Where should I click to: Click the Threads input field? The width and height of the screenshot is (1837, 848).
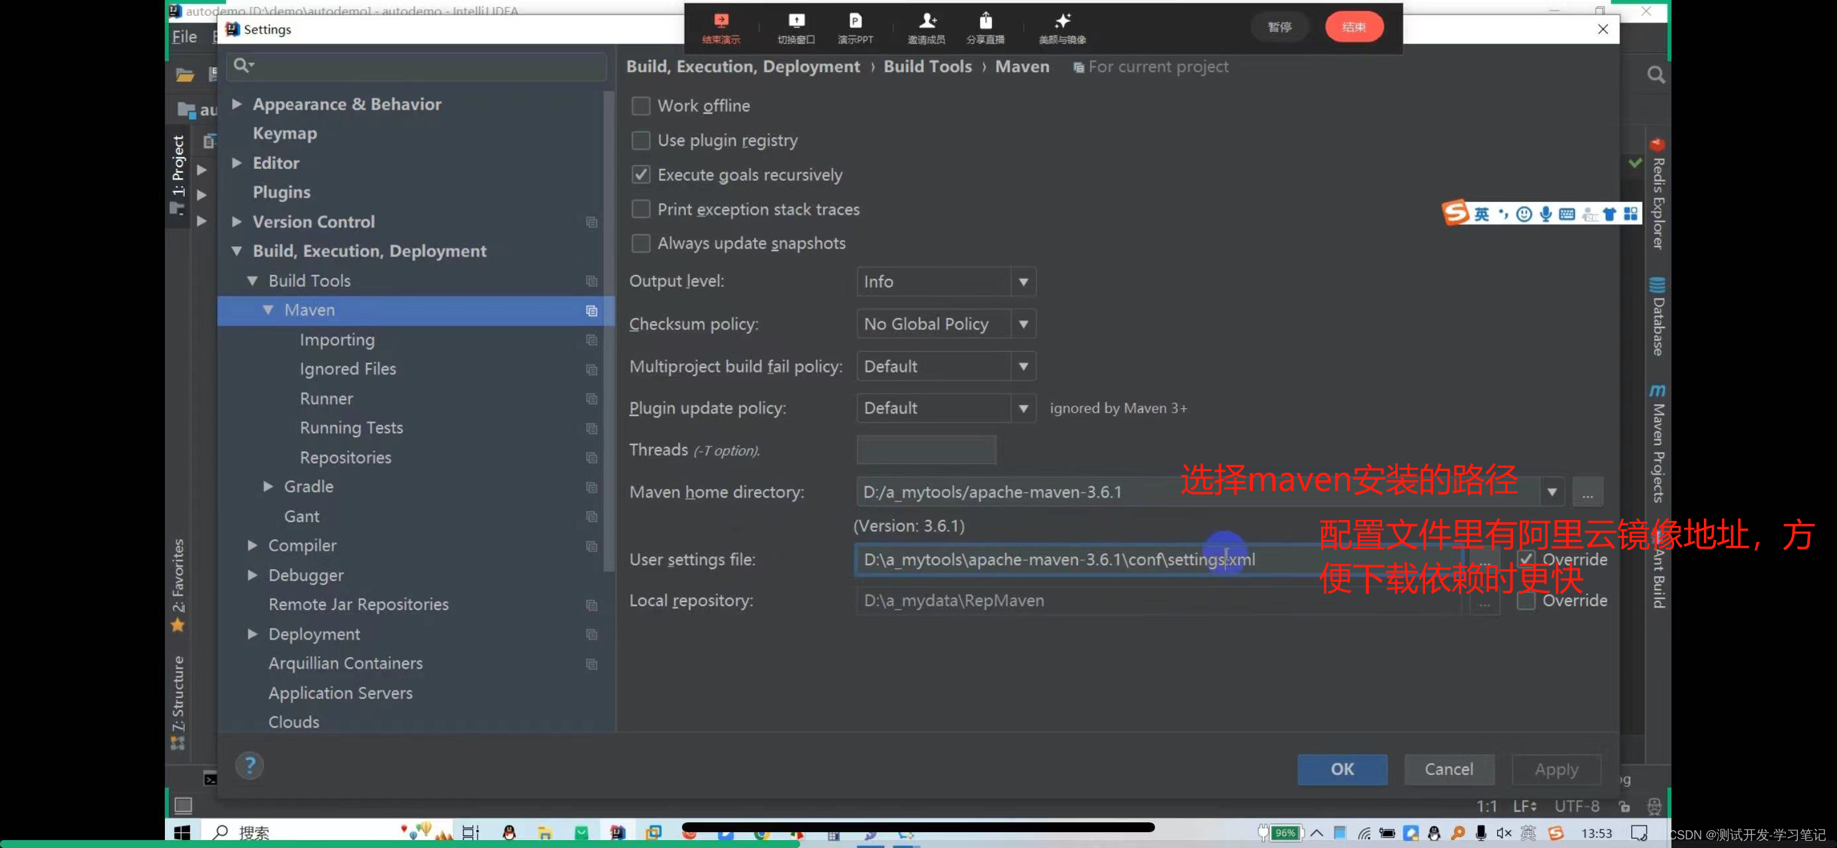click(926, 450)
